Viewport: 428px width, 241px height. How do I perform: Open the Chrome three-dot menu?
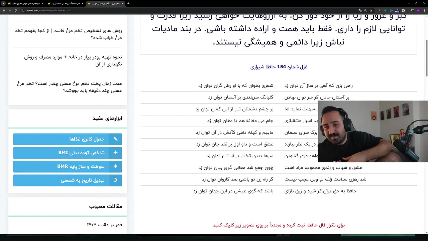point(424,10)
